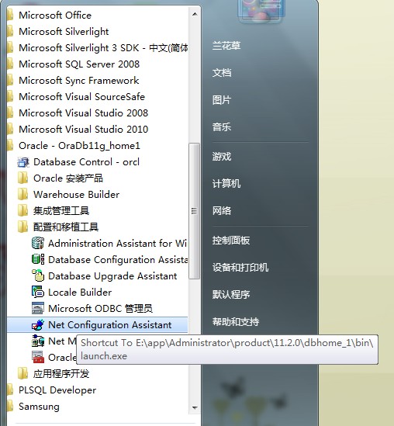This screenshot has height=426, width=394.
Task: Click the user account picture thumbnail
Action: 261,11
